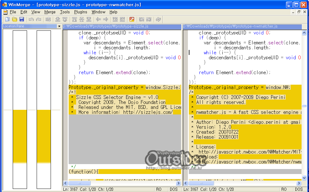
Task: Click the left pane scroll-left arrow
Action: [66, 183]
